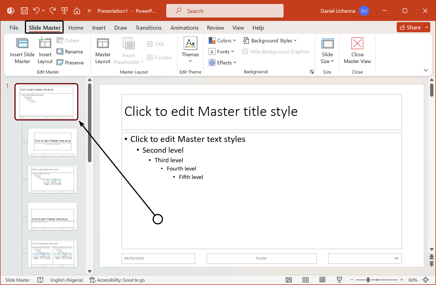Expand the Background Styles dropdown
Viewport: 436px width, 285px height.
[x=270, y=41]
